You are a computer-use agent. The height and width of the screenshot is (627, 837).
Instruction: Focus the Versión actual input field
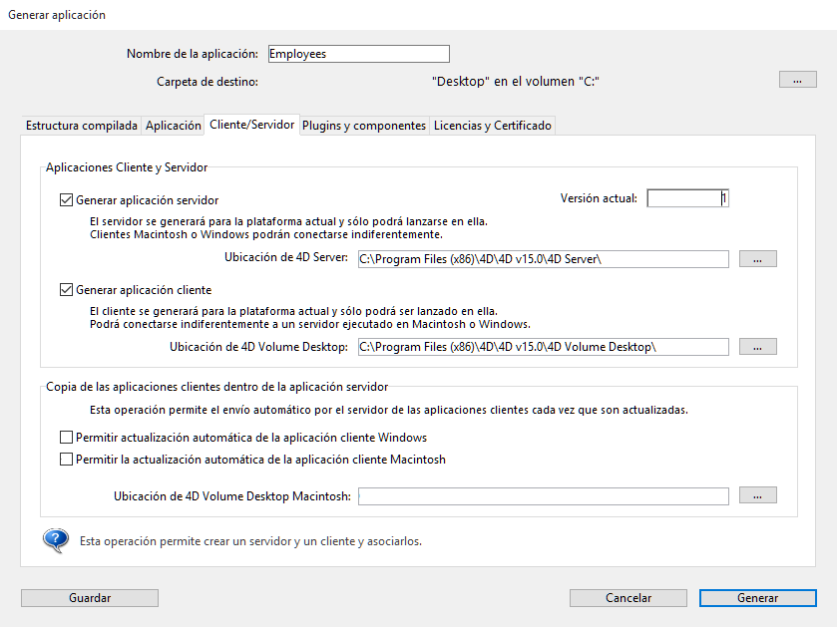point(687,198)
